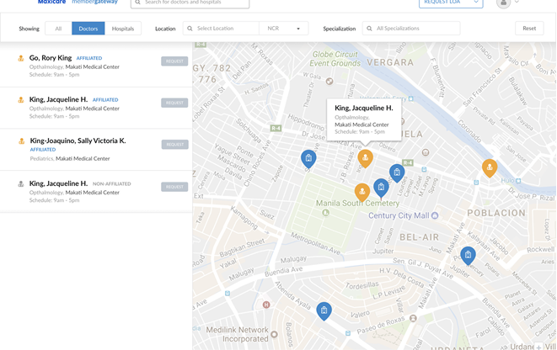Image resolution: width=557 pixels, height=350 pixels.
Task: Open doctor name Go, Rory King
Action: click(51, 58)
